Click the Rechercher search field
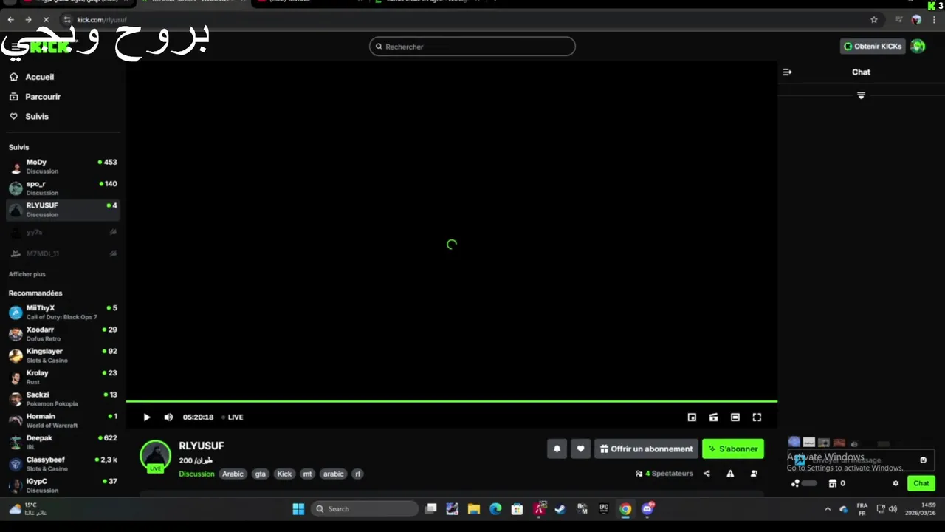 [472, 47]
